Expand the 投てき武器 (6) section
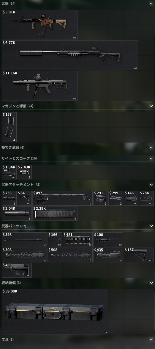Screen dimensions: 155x349 coord(151,148)
